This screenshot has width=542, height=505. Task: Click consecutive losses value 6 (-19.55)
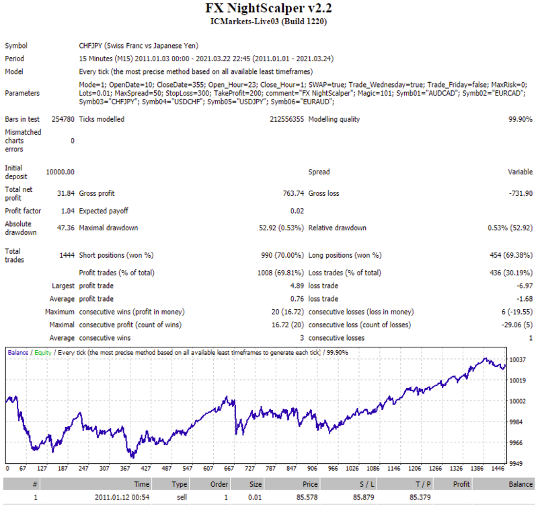click(x=517, y=312)
